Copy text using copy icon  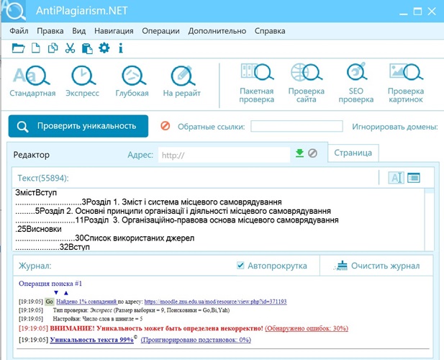(x=53, y=48)
